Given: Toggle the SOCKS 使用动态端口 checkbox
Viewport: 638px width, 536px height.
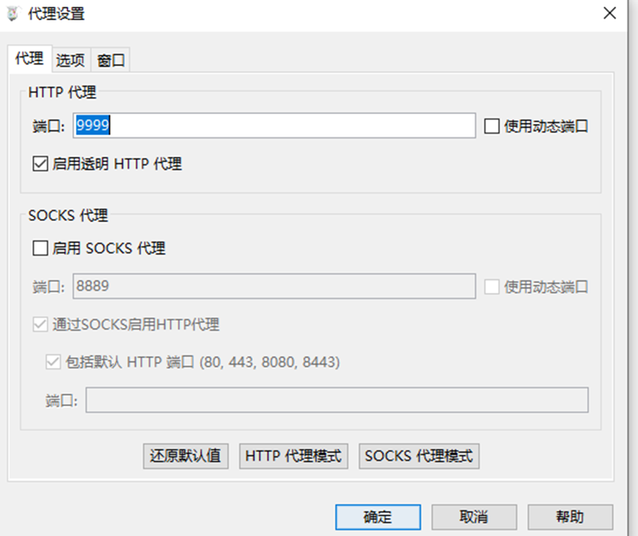Looking at the screenshot, I should [493, 287].
